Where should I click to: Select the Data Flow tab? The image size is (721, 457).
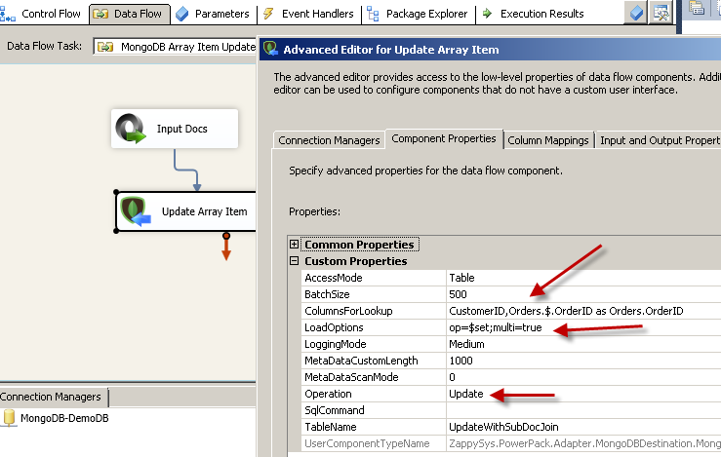point(129,14)
